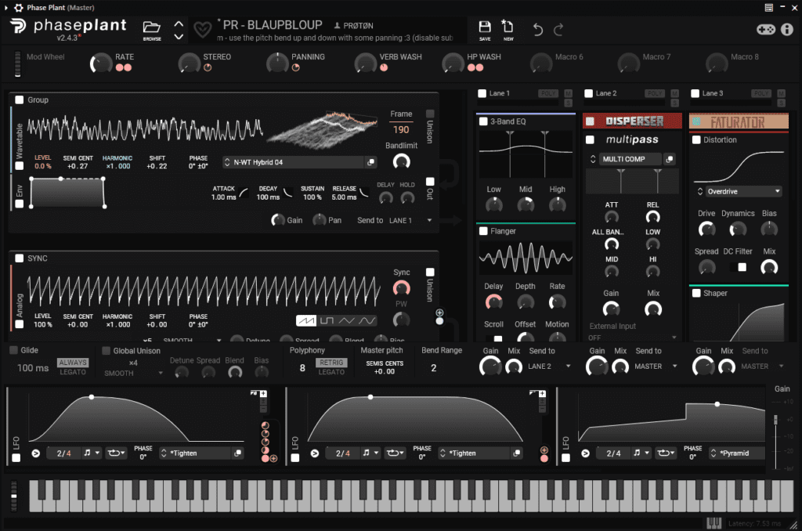The width and height of the screenshot is (802, 531).
Task: Click the undo arrow icon
Action: click(538, 30)
